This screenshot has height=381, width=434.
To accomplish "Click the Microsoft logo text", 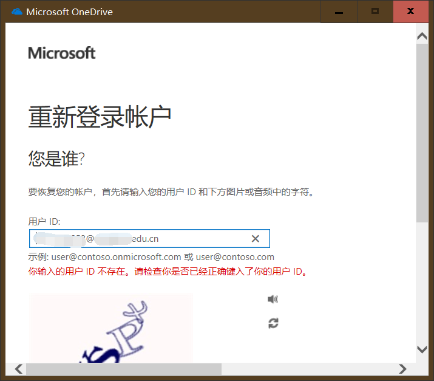I will (62, 53).
